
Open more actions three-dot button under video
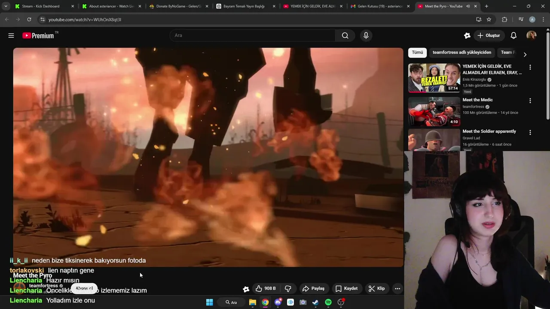[x=397, y=288]
